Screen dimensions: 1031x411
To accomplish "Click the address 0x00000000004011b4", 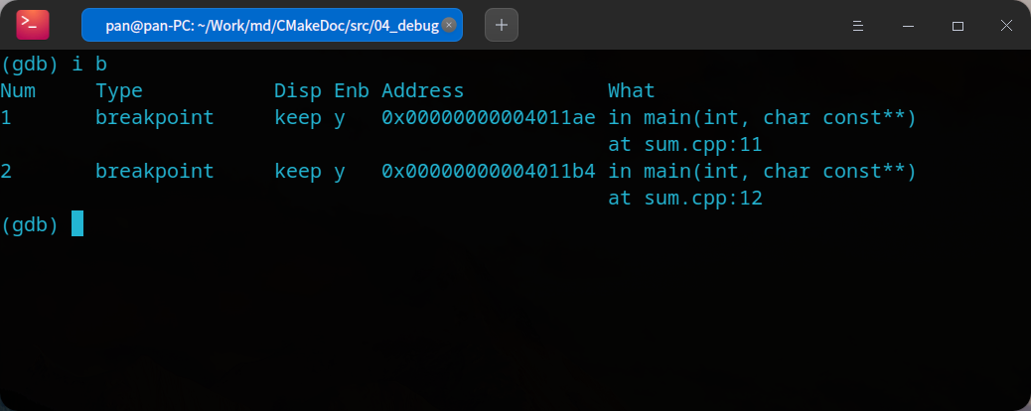I will click(x=489, y=171).
